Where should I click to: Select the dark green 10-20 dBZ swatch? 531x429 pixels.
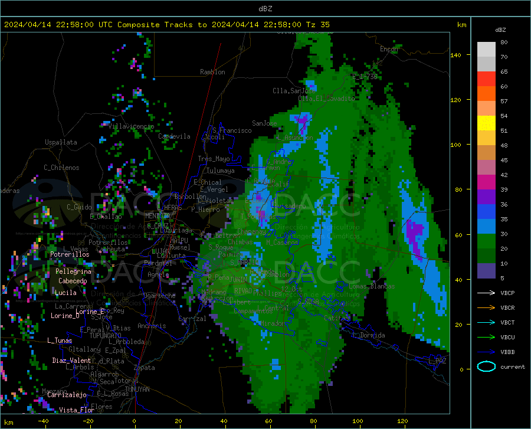[x=486, y=256]
